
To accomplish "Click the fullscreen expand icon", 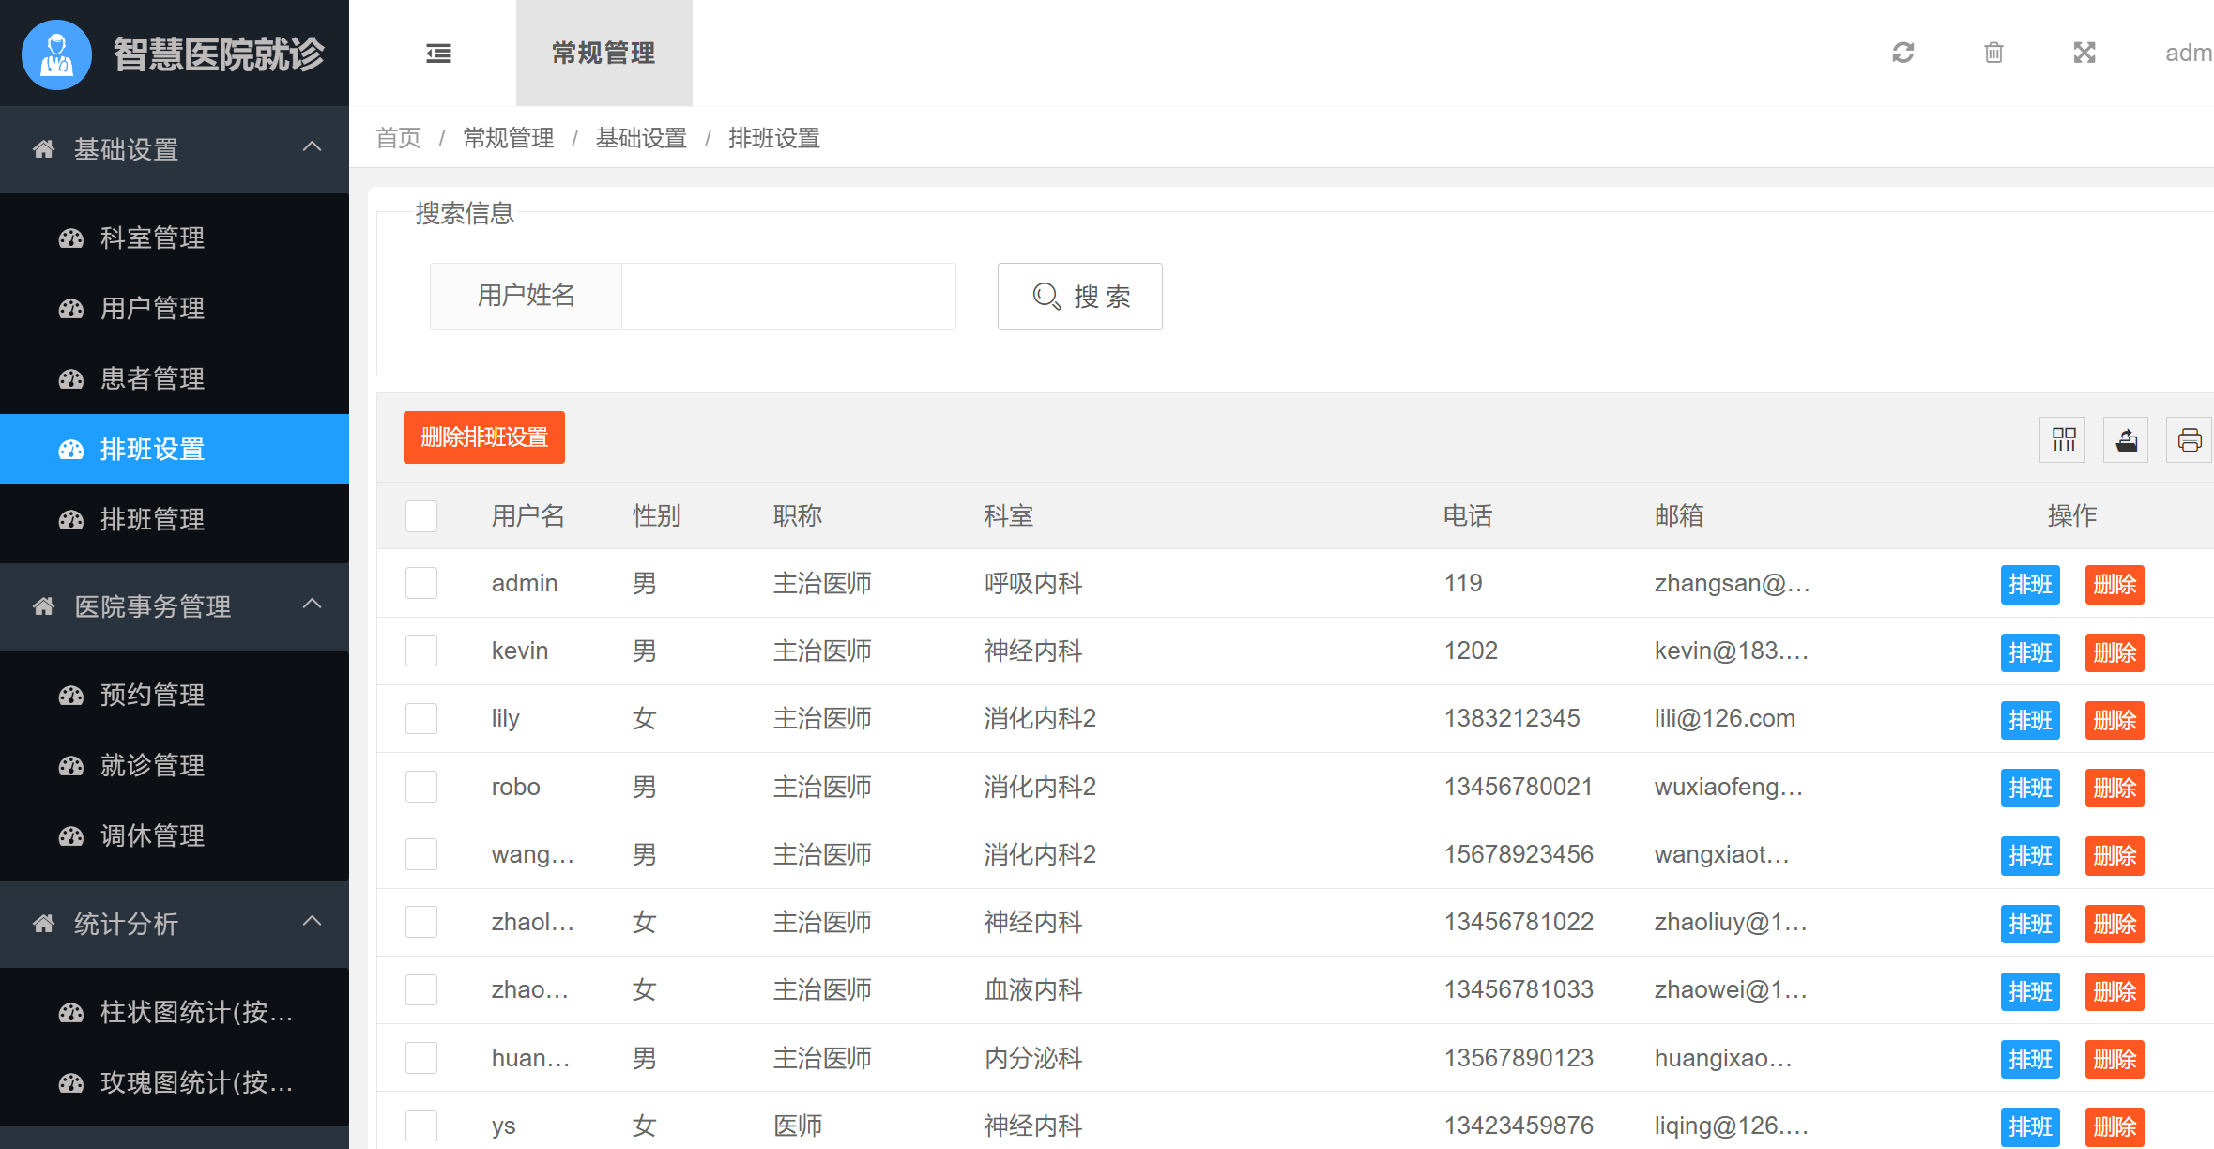I will [x=2084, y=53].
